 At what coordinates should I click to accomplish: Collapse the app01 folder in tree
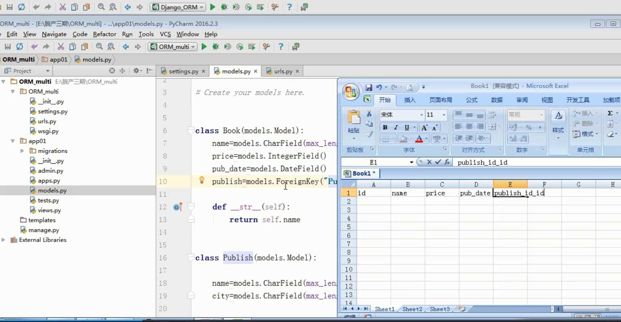pos(13,141)
